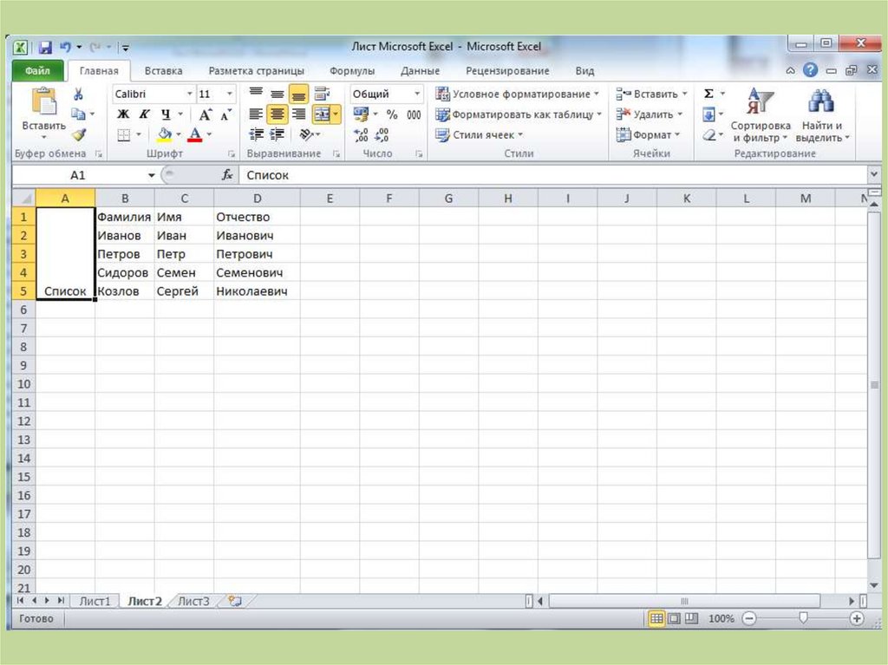Expand the Общий number format dropdown

tap(386, 94)
